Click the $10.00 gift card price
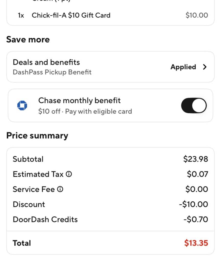Image resolution: width=221 pixels, height=262 pixels. click(197, 15)
